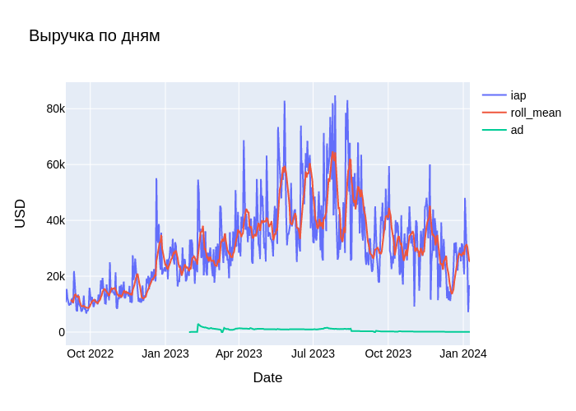This screenshot has height=411, width=576.
Task: Select the 'Apr 2023' axis tick label
Action: coord(239,353)
